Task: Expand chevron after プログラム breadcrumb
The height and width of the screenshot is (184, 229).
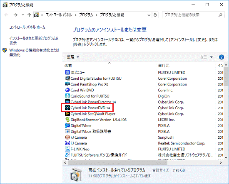Action: pos(97,15)
